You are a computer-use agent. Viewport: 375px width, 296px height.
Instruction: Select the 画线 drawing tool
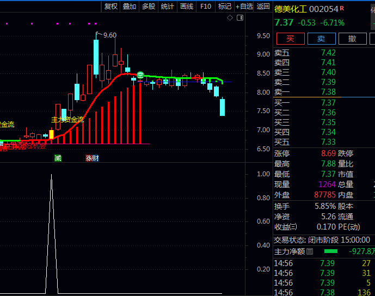(187, 7)
